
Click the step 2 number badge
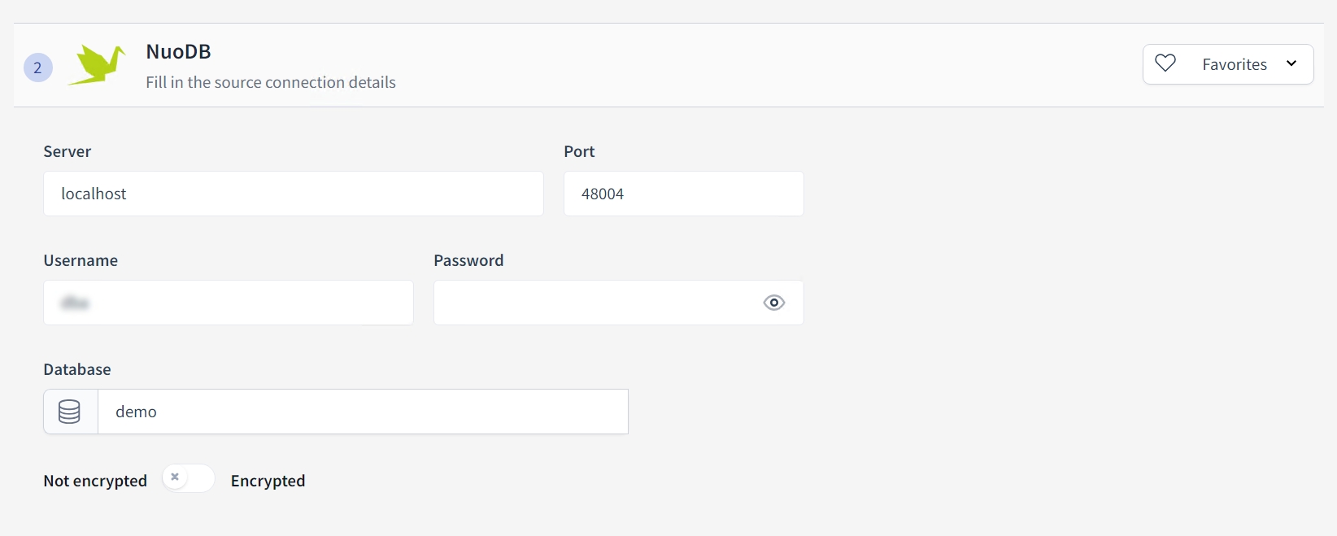click(38, 68)
